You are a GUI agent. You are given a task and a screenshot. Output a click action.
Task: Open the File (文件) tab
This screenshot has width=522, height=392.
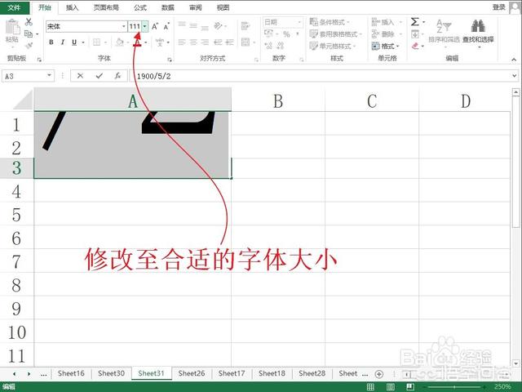pos(14,7)
